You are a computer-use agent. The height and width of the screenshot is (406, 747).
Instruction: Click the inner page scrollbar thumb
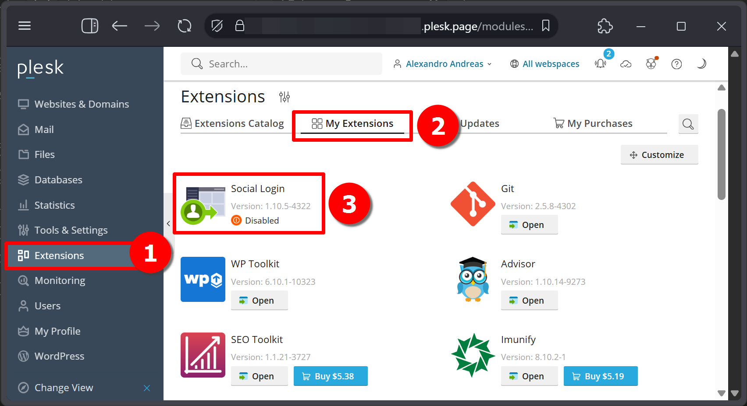(721, 154)
